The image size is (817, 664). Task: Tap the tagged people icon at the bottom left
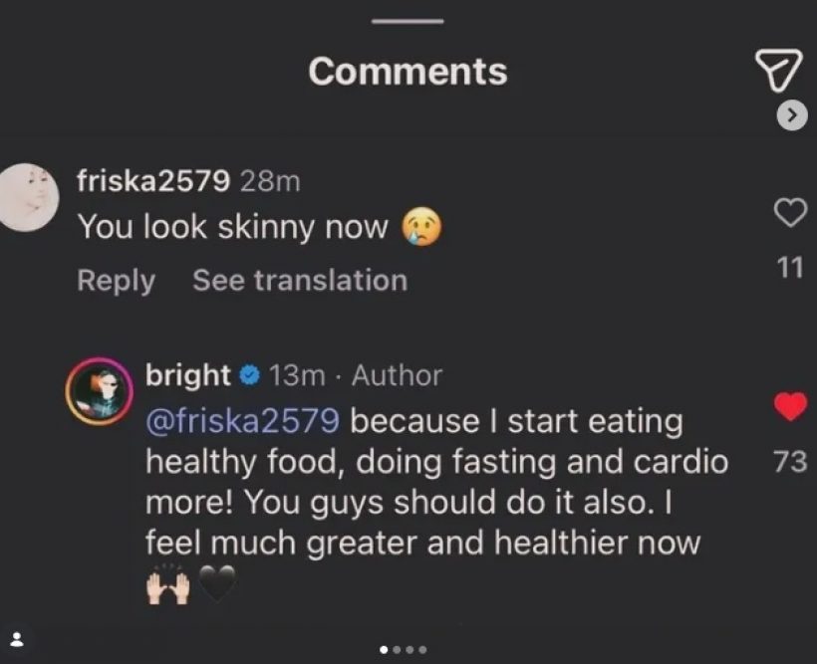(17, 638)
